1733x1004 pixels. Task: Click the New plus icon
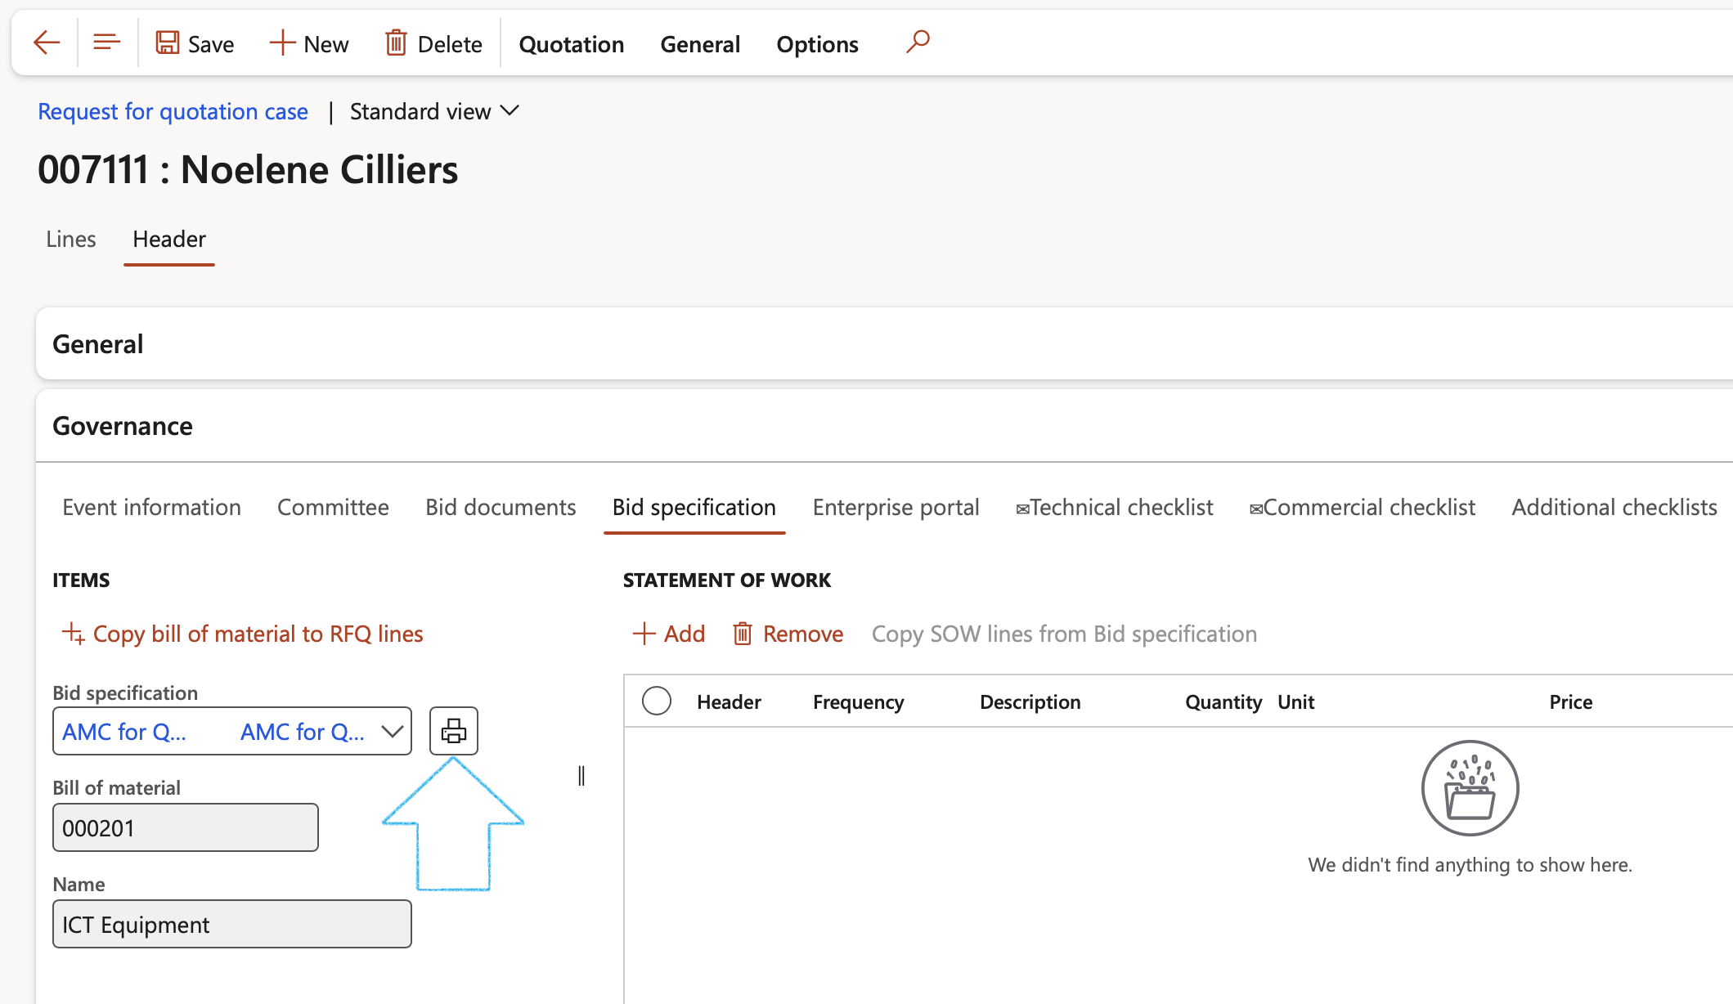pyautogui.click(x=282, y=43)
